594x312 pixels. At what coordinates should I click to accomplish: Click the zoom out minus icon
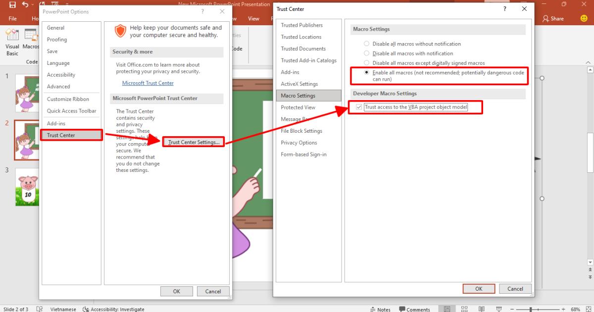[x=513, y=309]
